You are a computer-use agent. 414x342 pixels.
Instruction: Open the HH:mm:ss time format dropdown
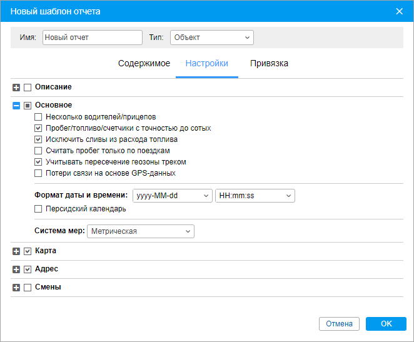tap(255, 196)
